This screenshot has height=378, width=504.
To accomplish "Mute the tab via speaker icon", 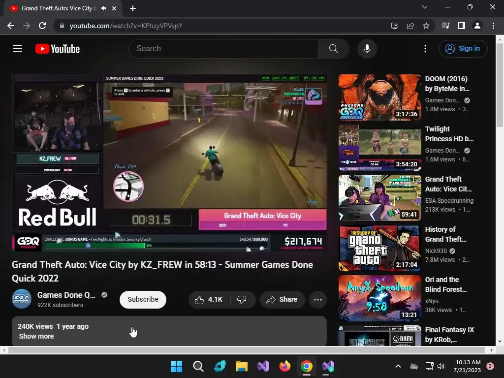I will 103,8.
